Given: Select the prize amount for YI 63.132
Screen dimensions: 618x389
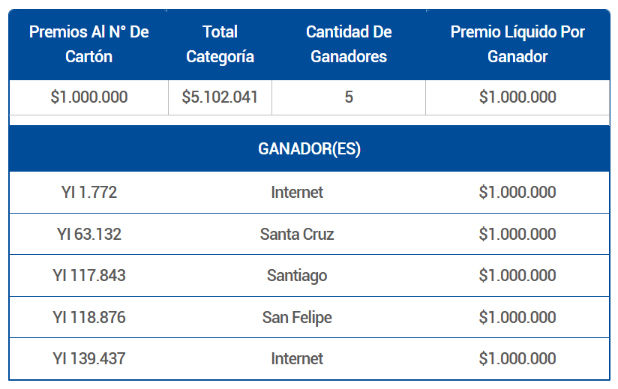Looking at the screenshot, I should point(517,235).
